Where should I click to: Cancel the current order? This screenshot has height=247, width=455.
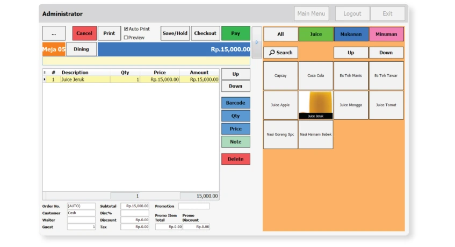click(84, 33)
